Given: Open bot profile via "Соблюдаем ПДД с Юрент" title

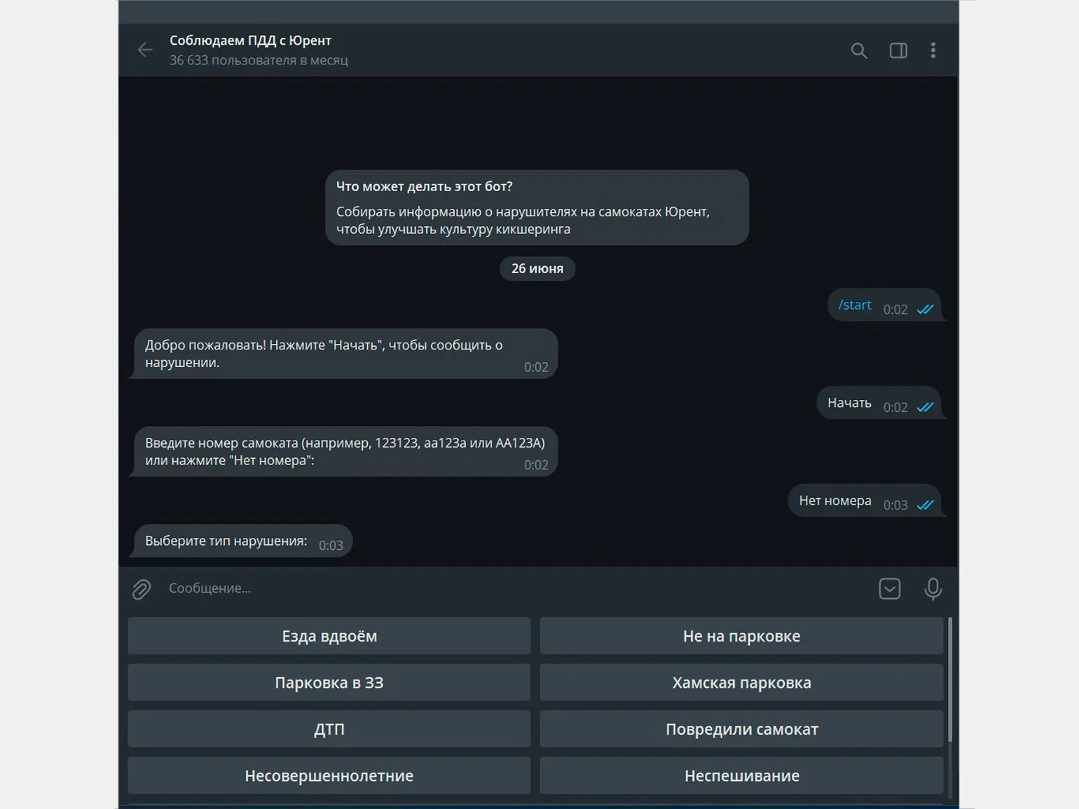Looking at the screenshot, I should (250, 41).
